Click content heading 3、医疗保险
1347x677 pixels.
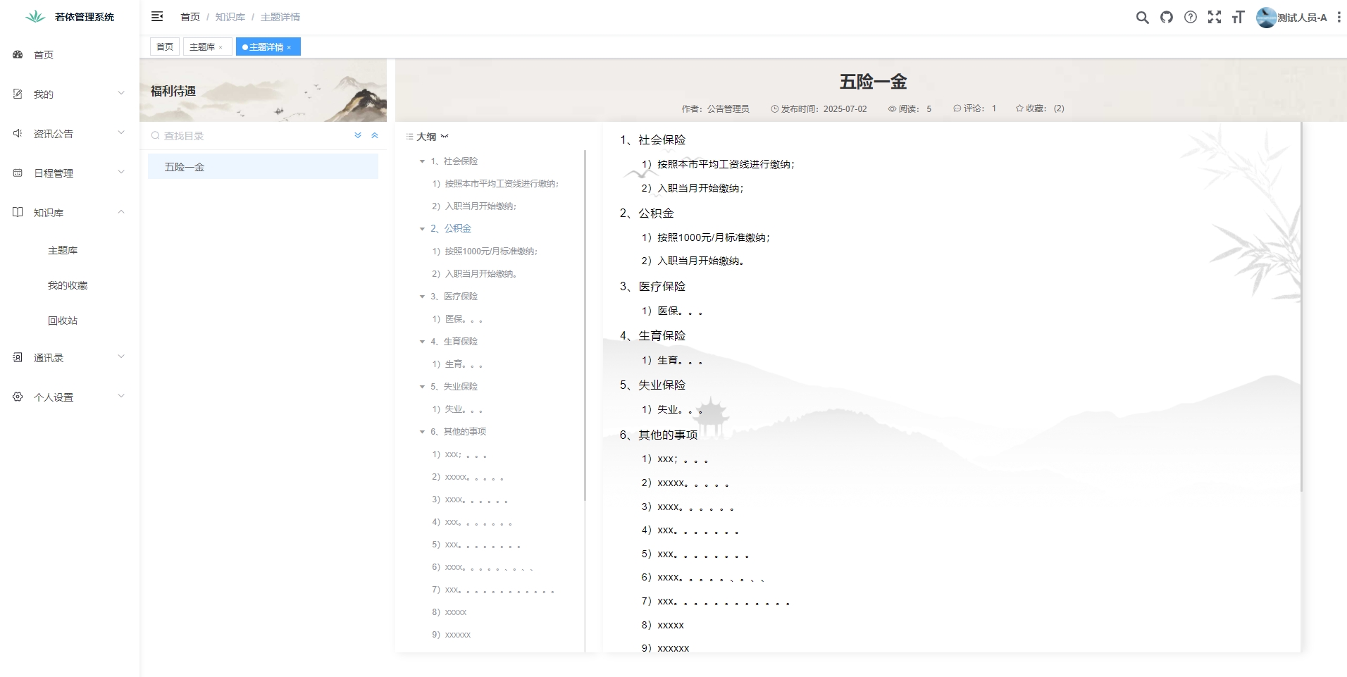[652, 286]
